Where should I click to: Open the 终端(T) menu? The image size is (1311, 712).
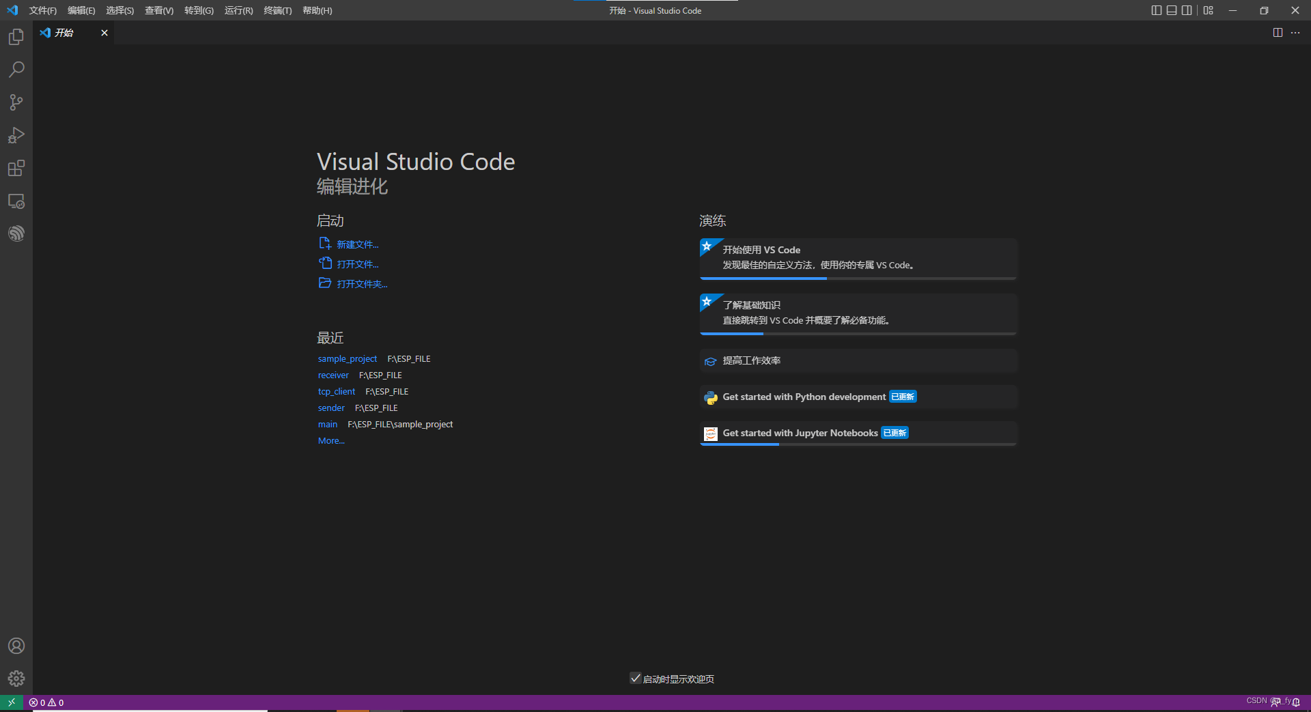[278, 10]
